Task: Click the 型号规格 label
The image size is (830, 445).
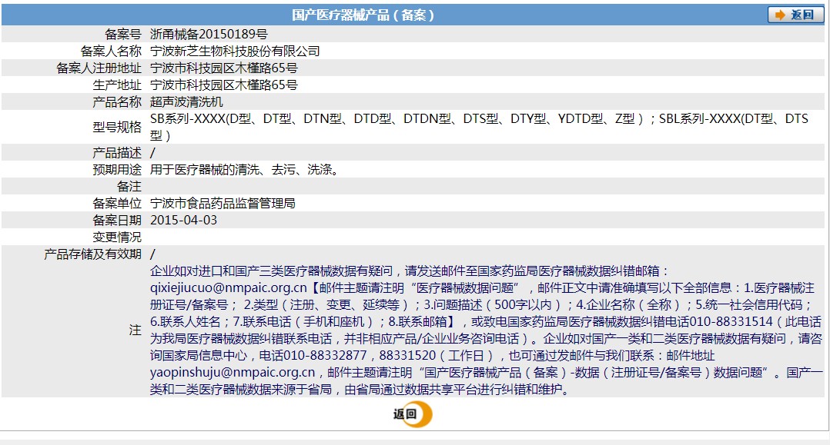Action: 117,128
